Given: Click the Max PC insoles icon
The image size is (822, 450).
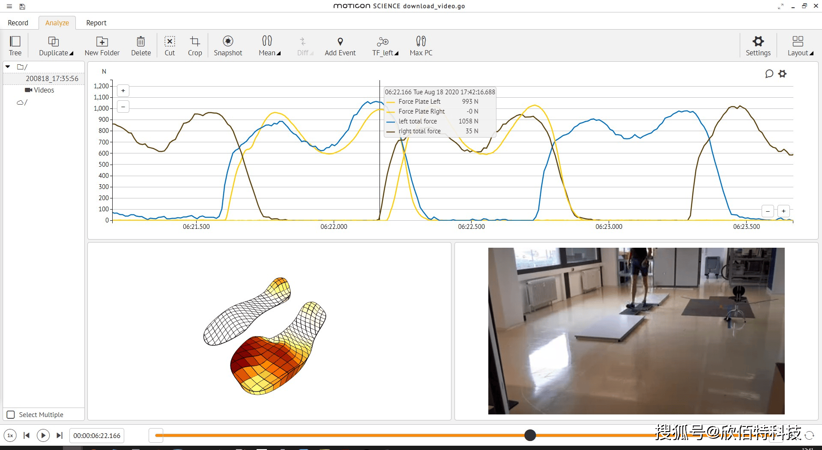Looking at the screenshot, I should 421,42.
